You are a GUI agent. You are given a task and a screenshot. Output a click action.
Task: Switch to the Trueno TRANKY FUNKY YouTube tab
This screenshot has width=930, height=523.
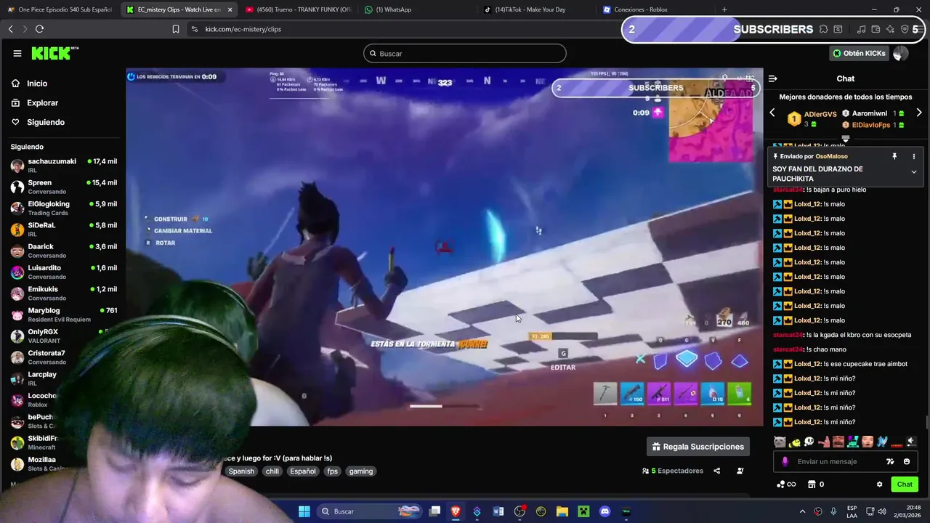pyautogui.click(x=298, y=9)
